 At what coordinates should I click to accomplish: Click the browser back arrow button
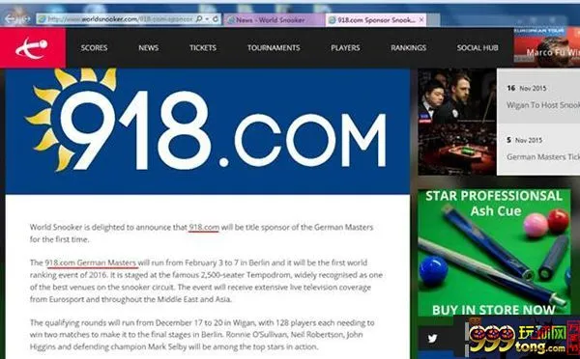coord(10,19)
